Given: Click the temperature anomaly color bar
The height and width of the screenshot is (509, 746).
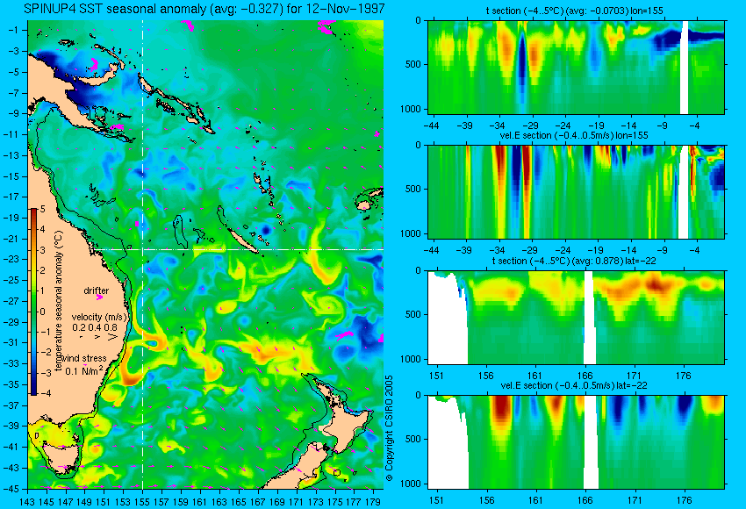Looking at the screenshot, I should click(34, 302).
